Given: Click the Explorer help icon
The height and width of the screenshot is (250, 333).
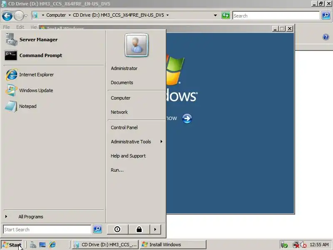Looking at the screenshot, I should 326,37.
